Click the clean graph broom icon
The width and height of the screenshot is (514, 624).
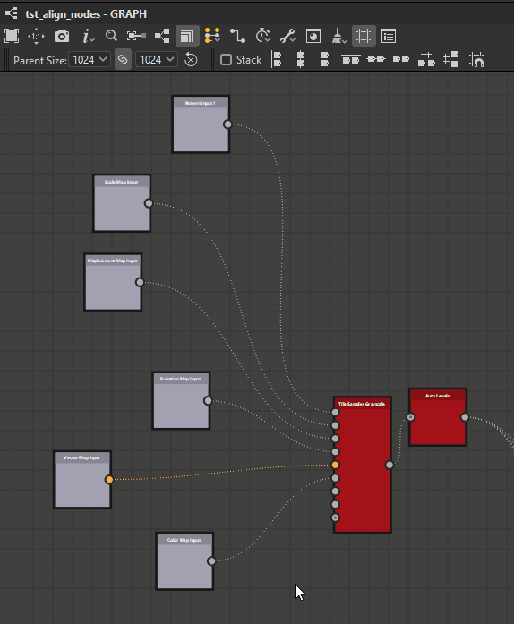pyautogui.click(x=339, y=36)
